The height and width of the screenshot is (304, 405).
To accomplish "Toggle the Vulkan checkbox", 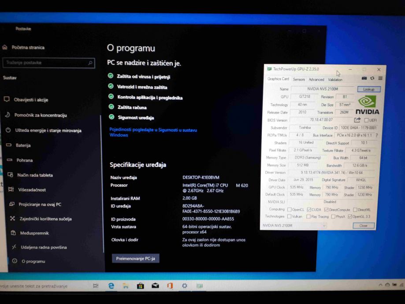I will [x=289, y=216].
